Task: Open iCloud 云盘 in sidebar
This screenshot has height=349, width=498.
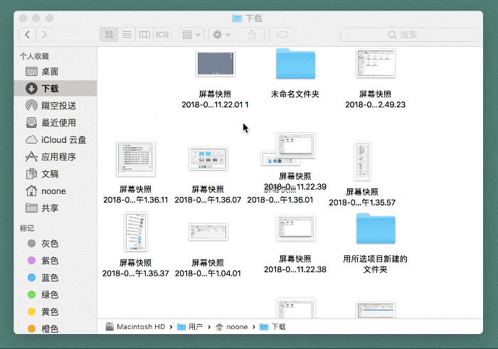Action: (x=63, y=139)
